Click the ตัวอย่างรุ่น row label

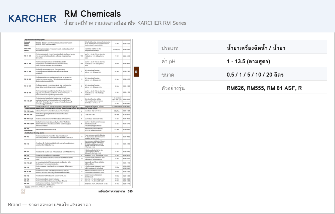pos(173,88)
